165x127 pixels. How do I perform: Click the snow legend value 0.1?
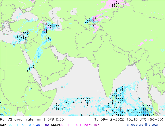pyautogui.click(x=62, y=125)
